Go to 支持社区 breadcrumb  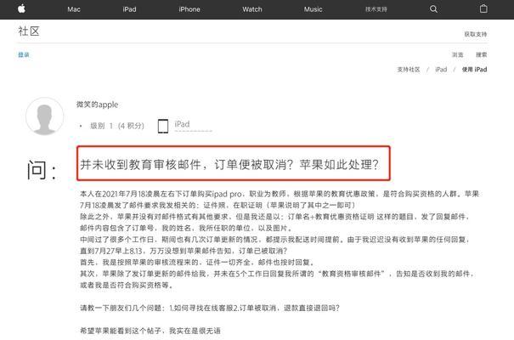(x=409, y=70)
